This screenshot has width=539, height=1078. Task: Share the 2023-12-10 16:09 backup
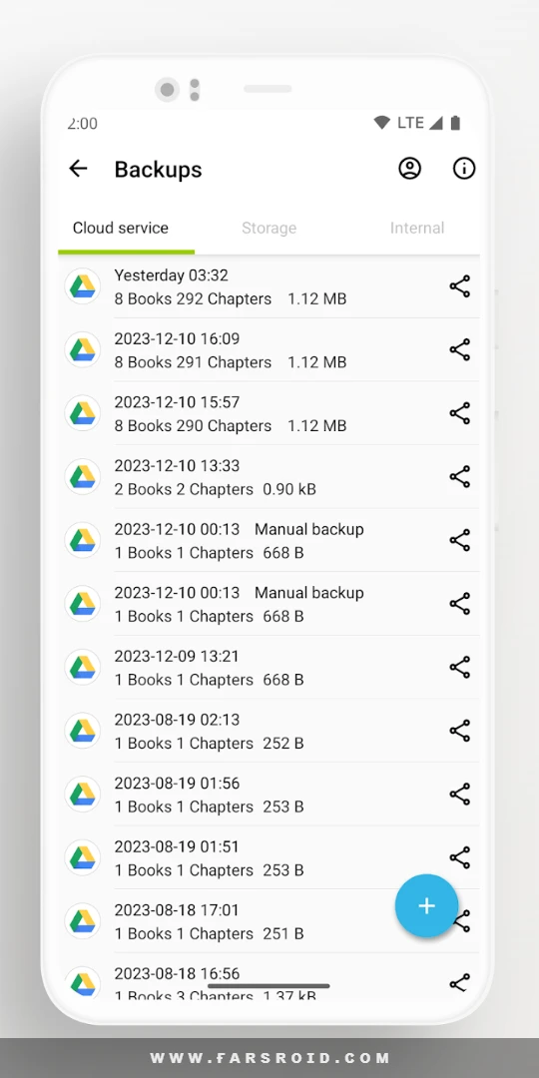pos(460,350)
